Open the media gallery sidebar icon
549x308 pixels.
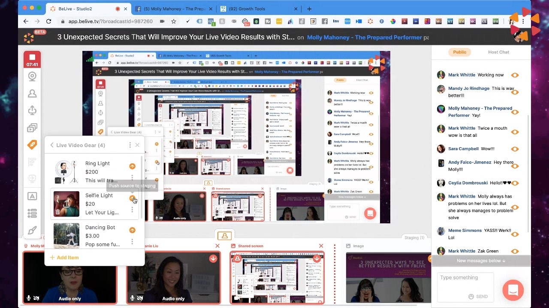pyautogui.click(x=32, y=128)
